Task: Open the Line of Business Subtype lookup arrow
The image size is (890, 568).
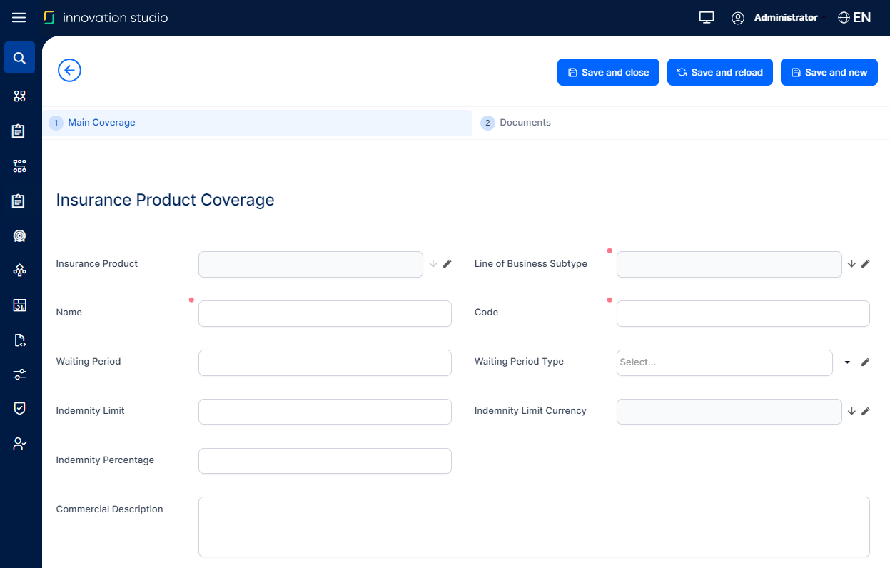Action: pos(851,264)
